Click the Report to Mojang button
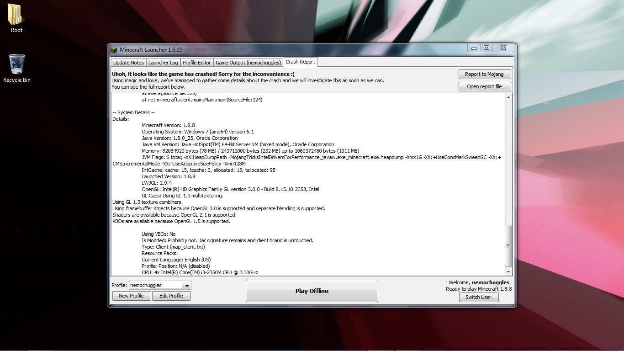This screenshot has height=351, width=624. click(x=485, y=74)
